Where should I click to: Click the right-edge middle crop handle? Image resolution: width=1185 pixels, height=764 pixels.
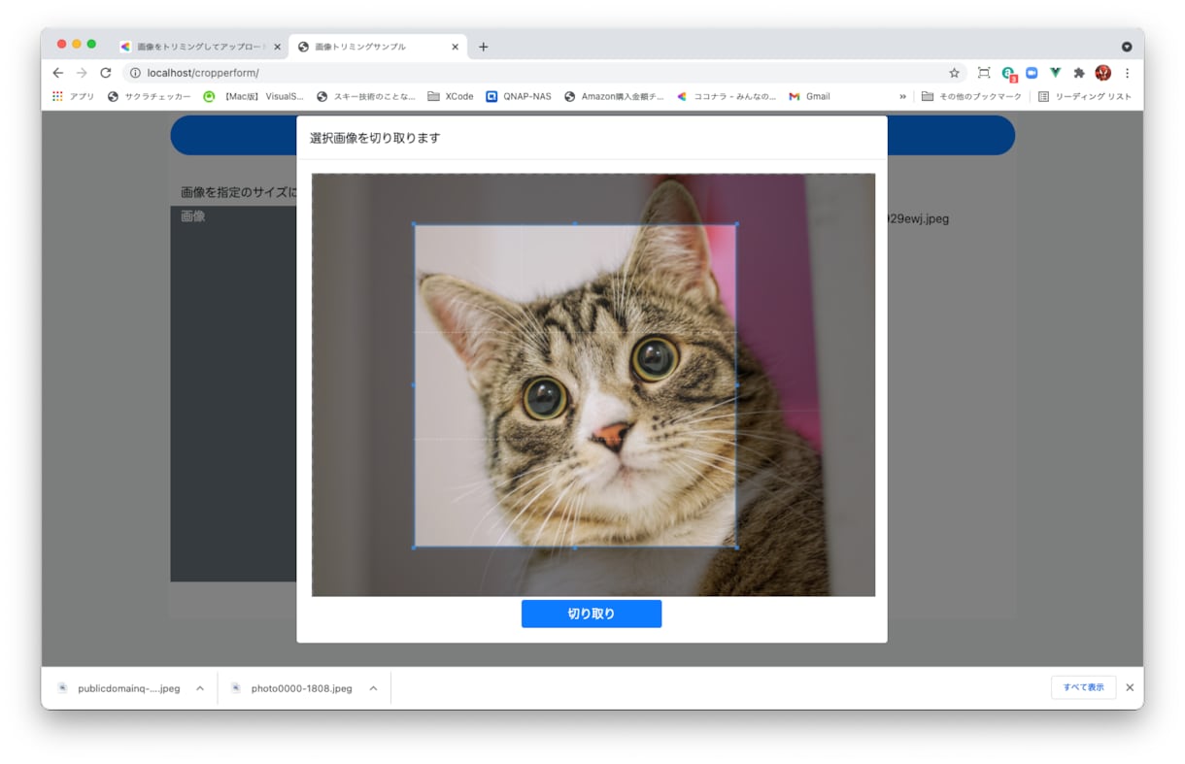click(735, 385)
